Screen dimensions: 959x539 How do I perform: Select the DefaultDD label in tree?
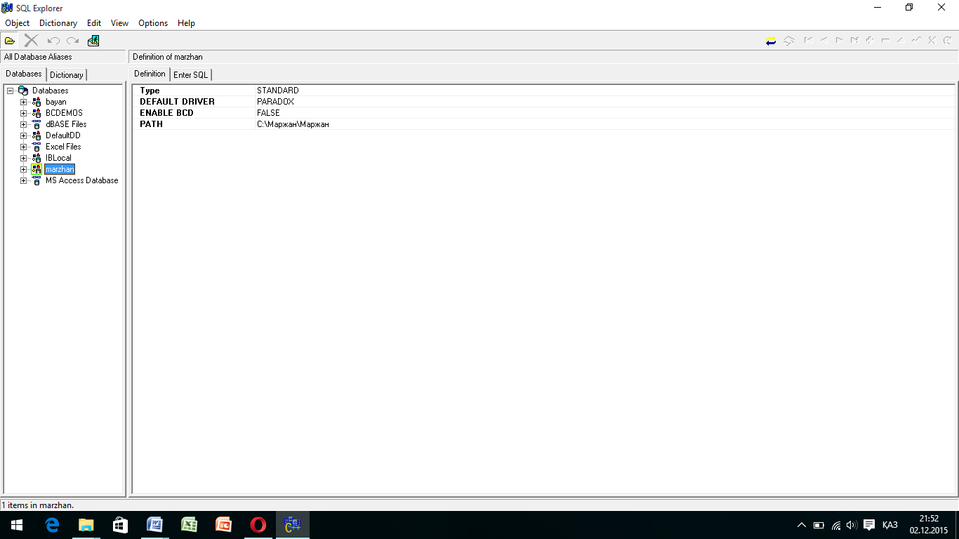(x=63, y=135)
